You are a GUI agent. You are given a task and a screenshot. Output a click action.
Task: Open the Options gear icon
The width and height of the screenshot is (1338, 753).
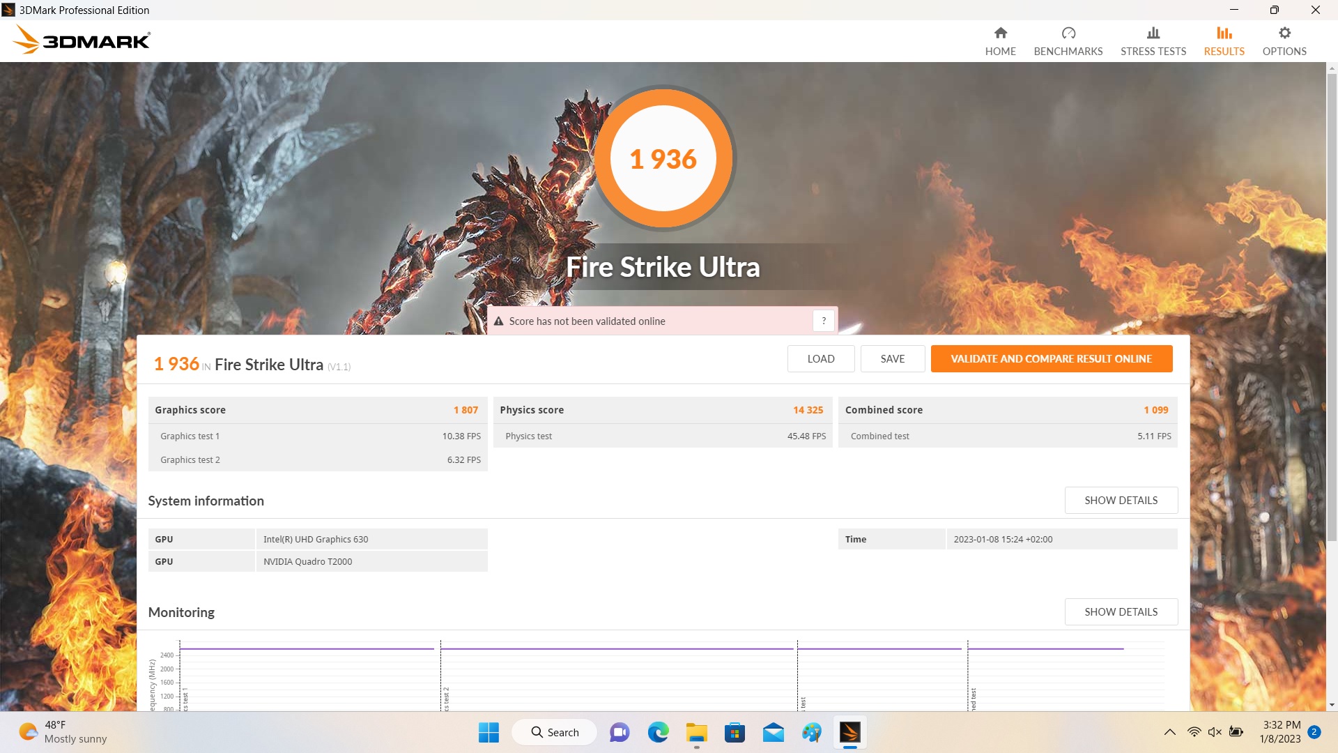(1284, 33)
